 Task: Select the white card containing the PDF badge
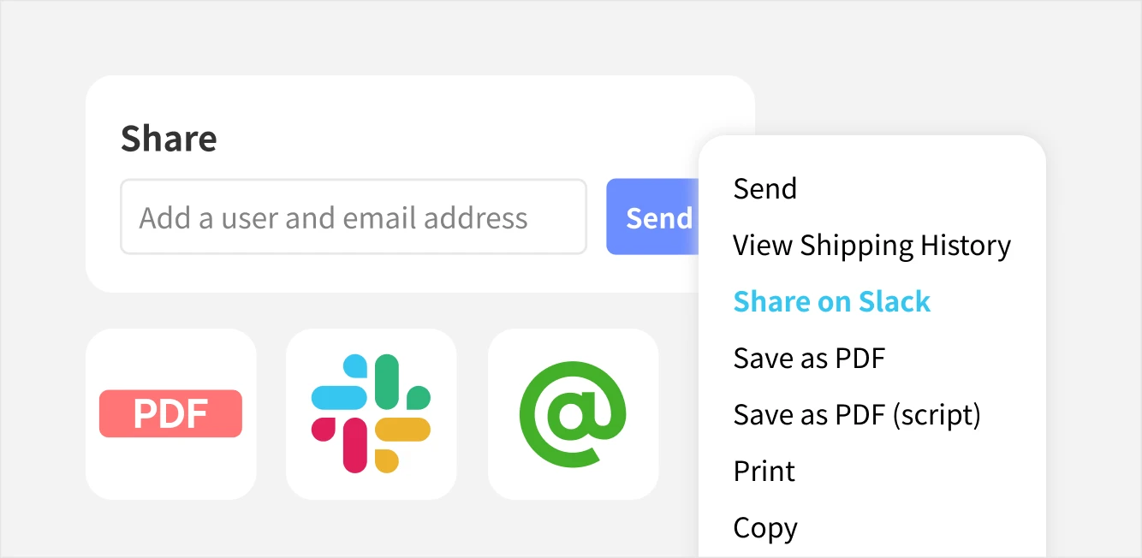click(x=170, y=414)
